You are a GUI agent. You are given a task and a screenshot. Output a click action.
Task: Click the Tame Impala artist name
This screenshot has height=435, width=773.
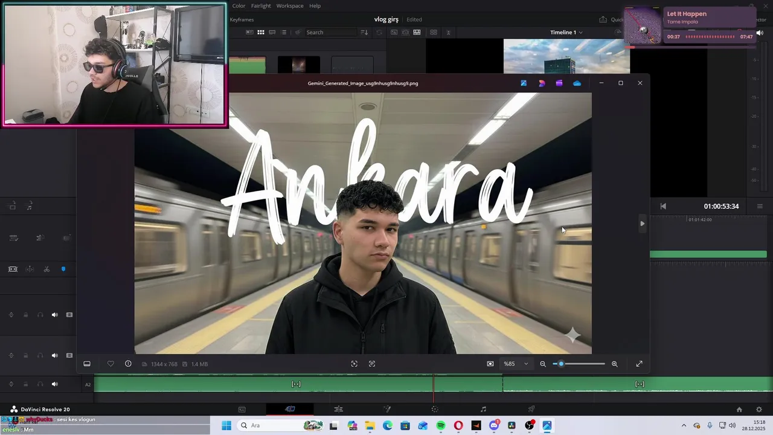(682, 22)
